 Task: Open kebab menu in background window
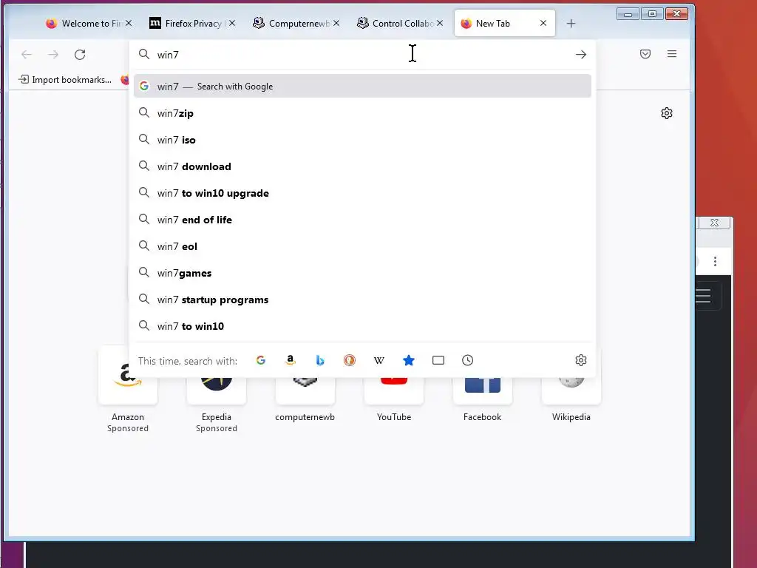715,262
